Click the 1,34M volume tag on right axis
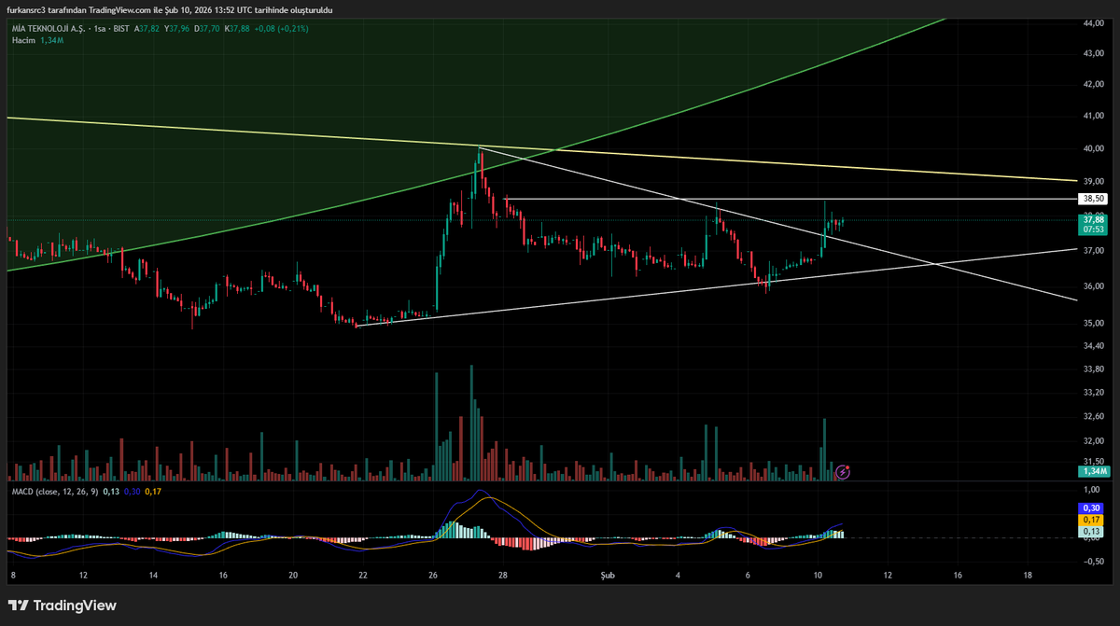Screen dimensions: 1120x626 (x=1094, y=473)
